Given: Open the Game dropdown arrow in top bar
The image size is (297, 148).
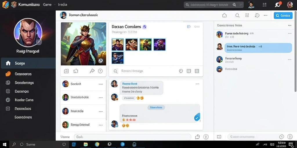Looking at the screenshot, I should pos(55,5).
